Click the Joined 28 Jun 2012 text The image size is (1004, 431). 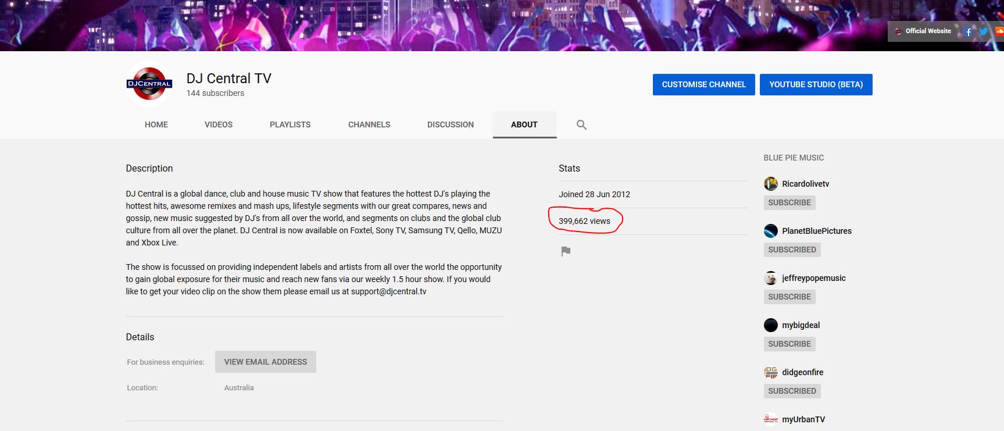pyautogui.click(x=594, y=194)
